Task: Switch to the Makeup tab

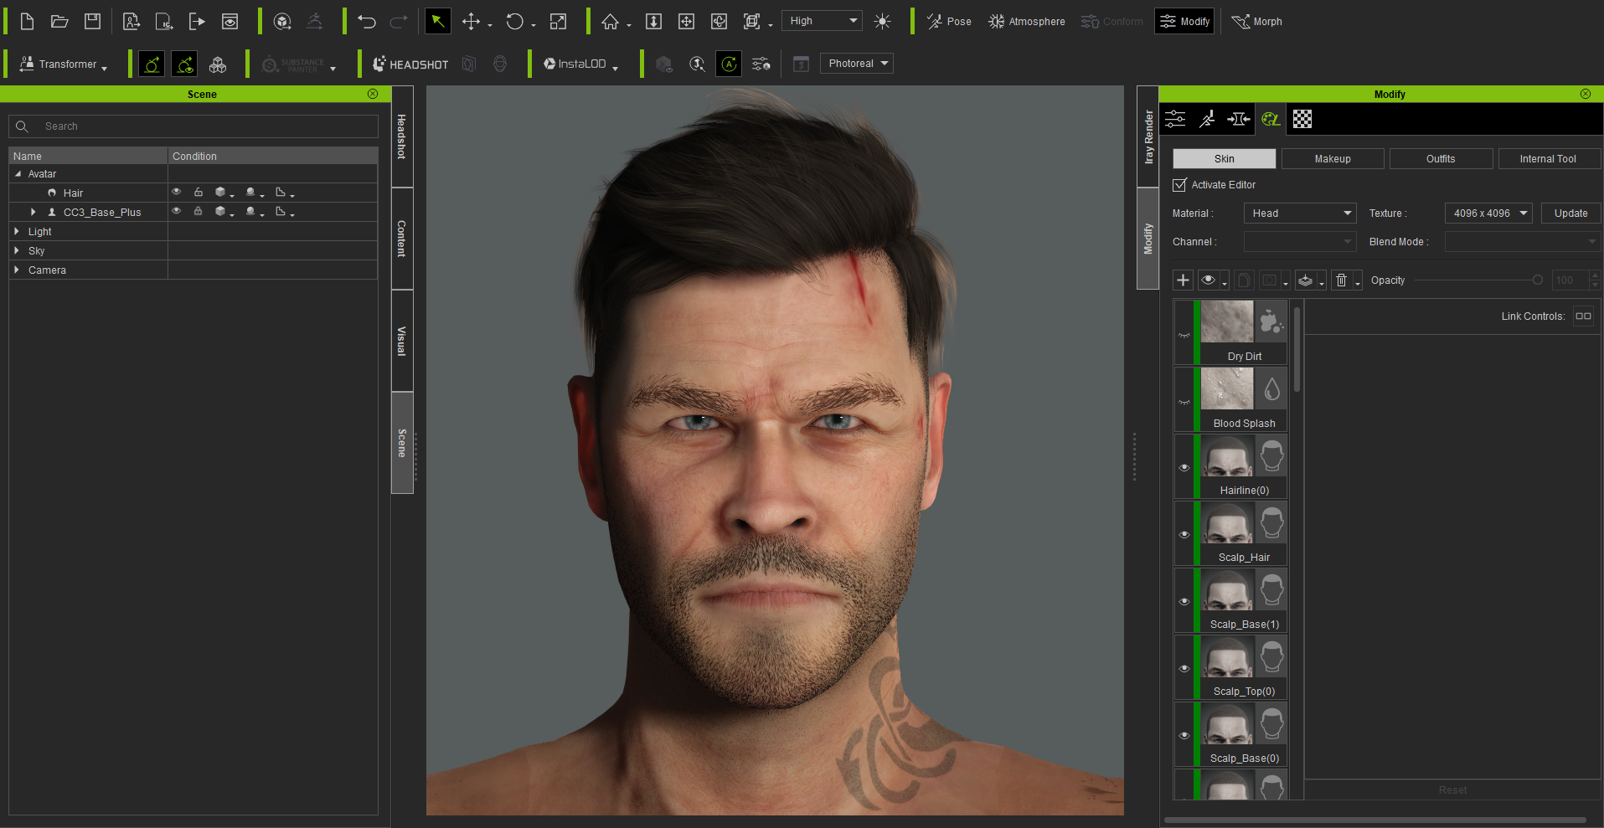Action: pyautogui.click(x=1333, y=158)
